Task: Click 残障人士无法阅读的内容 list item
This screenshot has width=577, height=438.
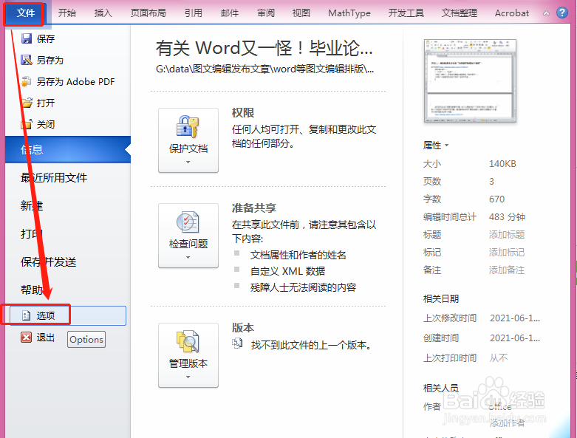Action: 303,287
